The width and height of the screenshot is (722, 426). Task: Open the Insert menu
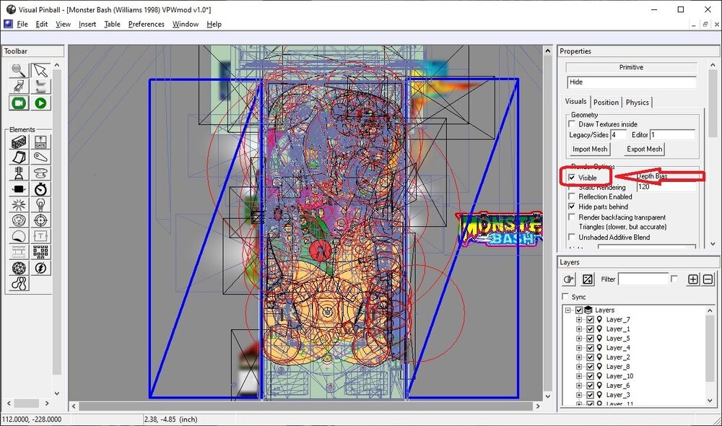click(87, 24)
